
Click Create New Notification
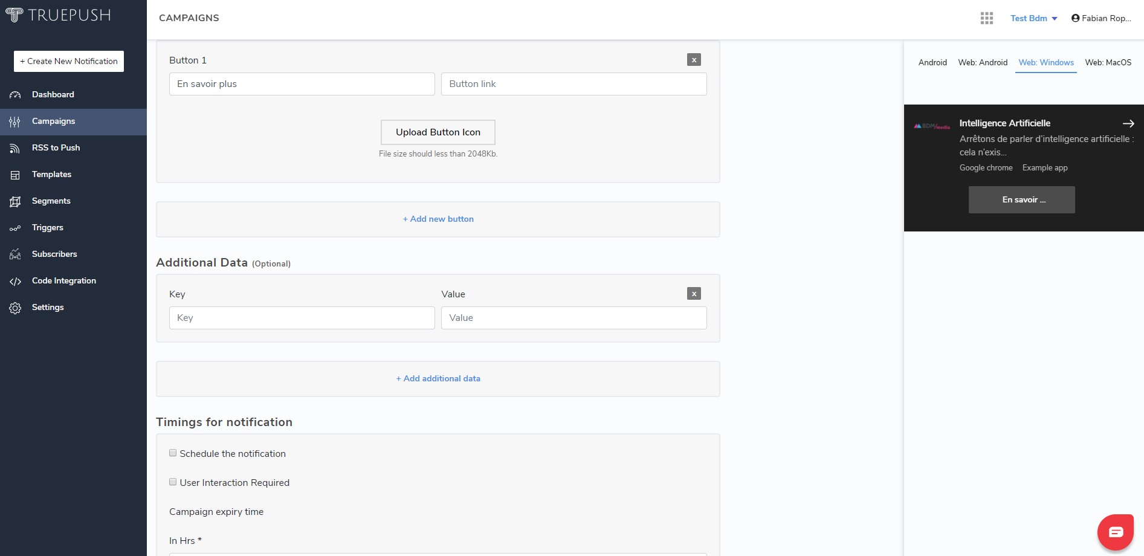coord(68,61)
